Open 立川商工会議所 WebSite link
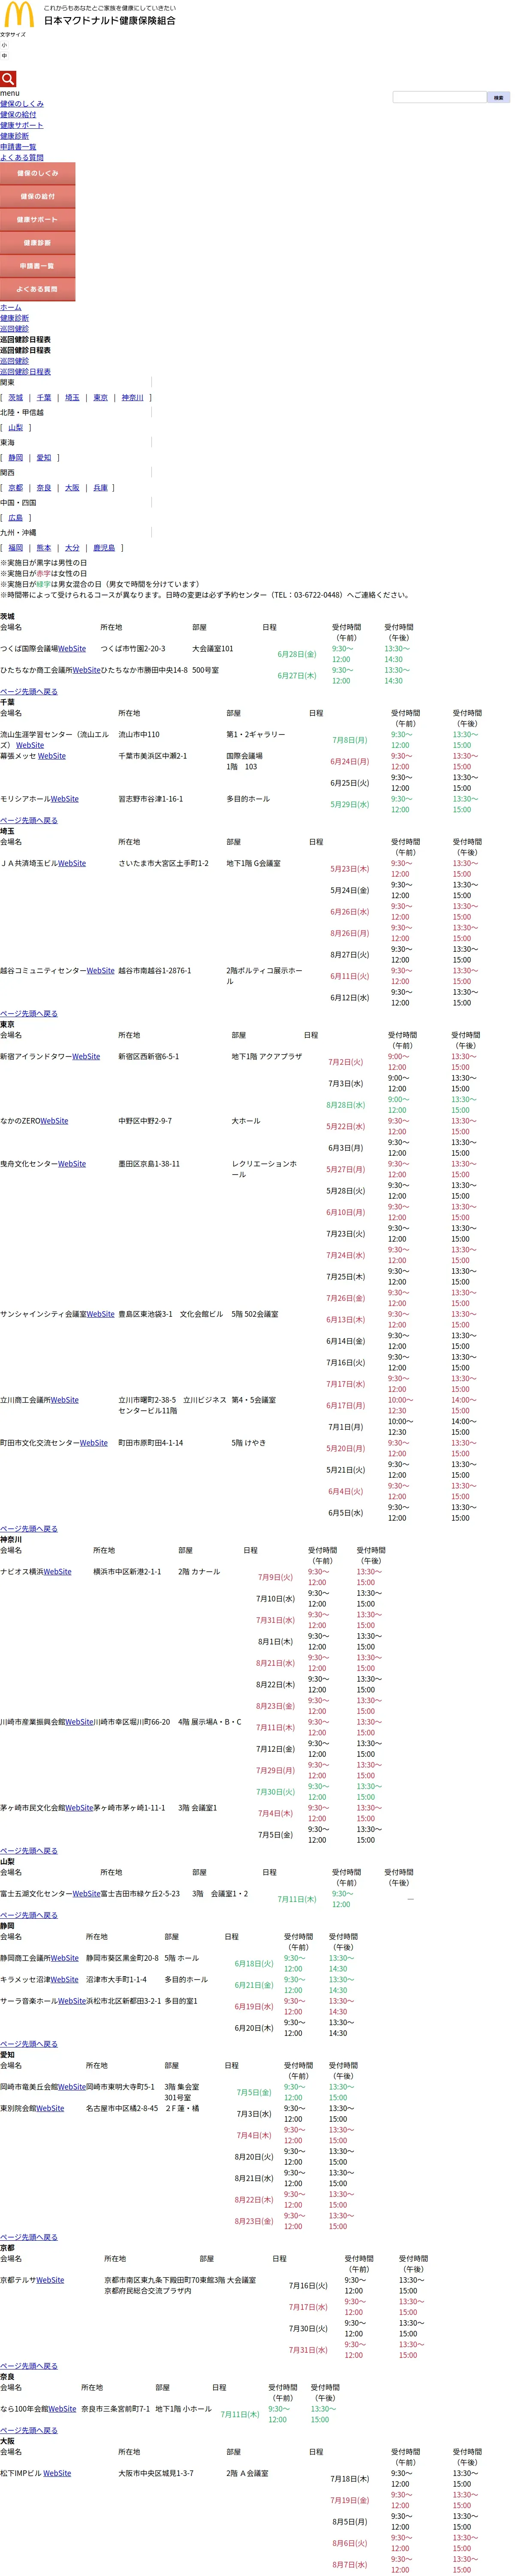Viewport: 518px width, 2576px height. 65,1400
